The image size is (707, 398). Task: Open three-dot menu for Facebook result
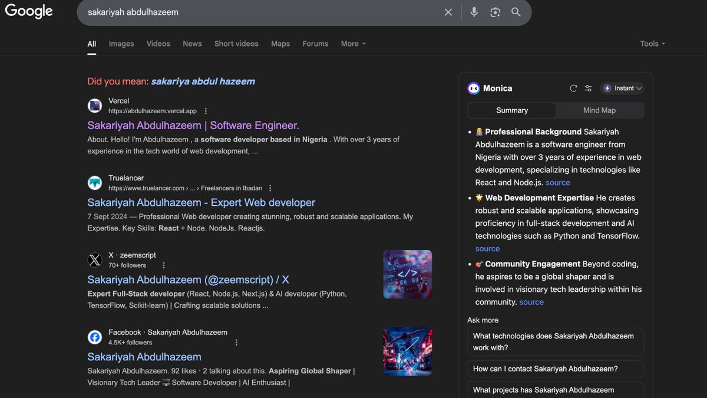tap(236, 343)
